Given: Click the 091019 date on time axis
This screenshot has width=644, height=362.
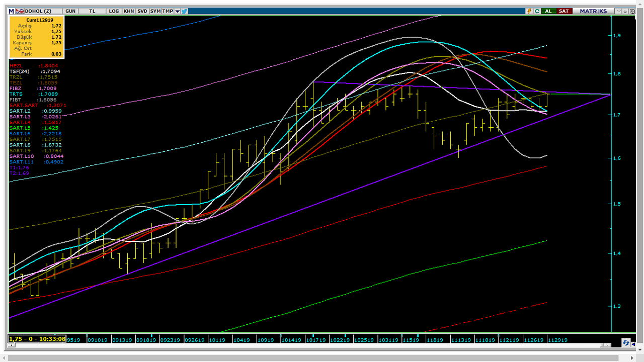Looking at the screenshot, I should click(x=98, y=340).
